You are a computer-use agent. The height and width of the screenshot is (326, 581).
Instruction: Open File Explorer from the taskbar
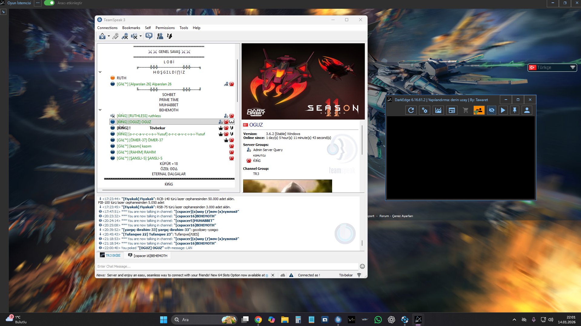click(285, 320)
